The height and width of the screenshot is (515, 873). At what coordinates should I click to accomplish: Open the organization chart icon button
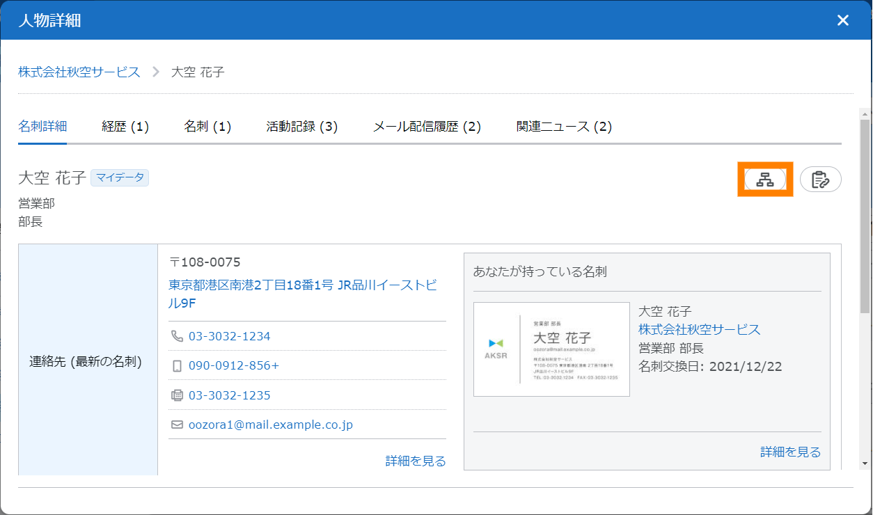(x=765, y=180)
